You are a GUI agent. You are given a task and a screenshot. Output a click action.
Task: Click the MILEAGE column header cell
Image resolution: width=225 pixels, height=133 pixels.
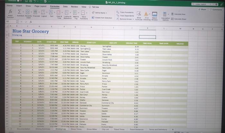(x=180, y=44)
